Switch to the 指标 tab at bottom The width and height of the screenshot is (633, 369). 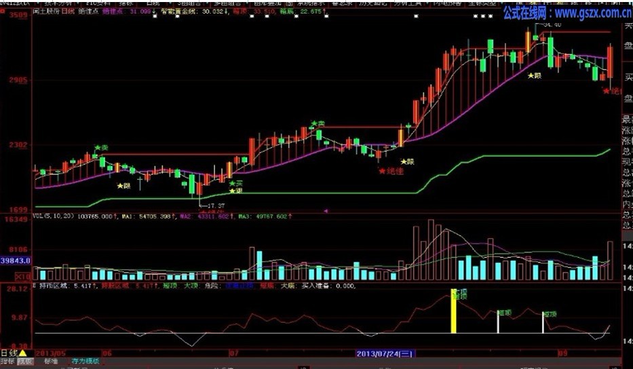tap(8, 362)
